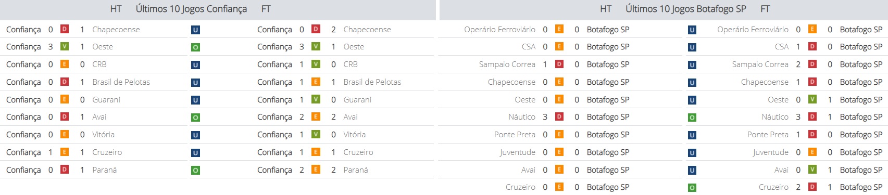Click the red D badge in CSA–Botafogo SP FT row
Viewport: 888px width, 195px height.
click(x=812, y=46)
